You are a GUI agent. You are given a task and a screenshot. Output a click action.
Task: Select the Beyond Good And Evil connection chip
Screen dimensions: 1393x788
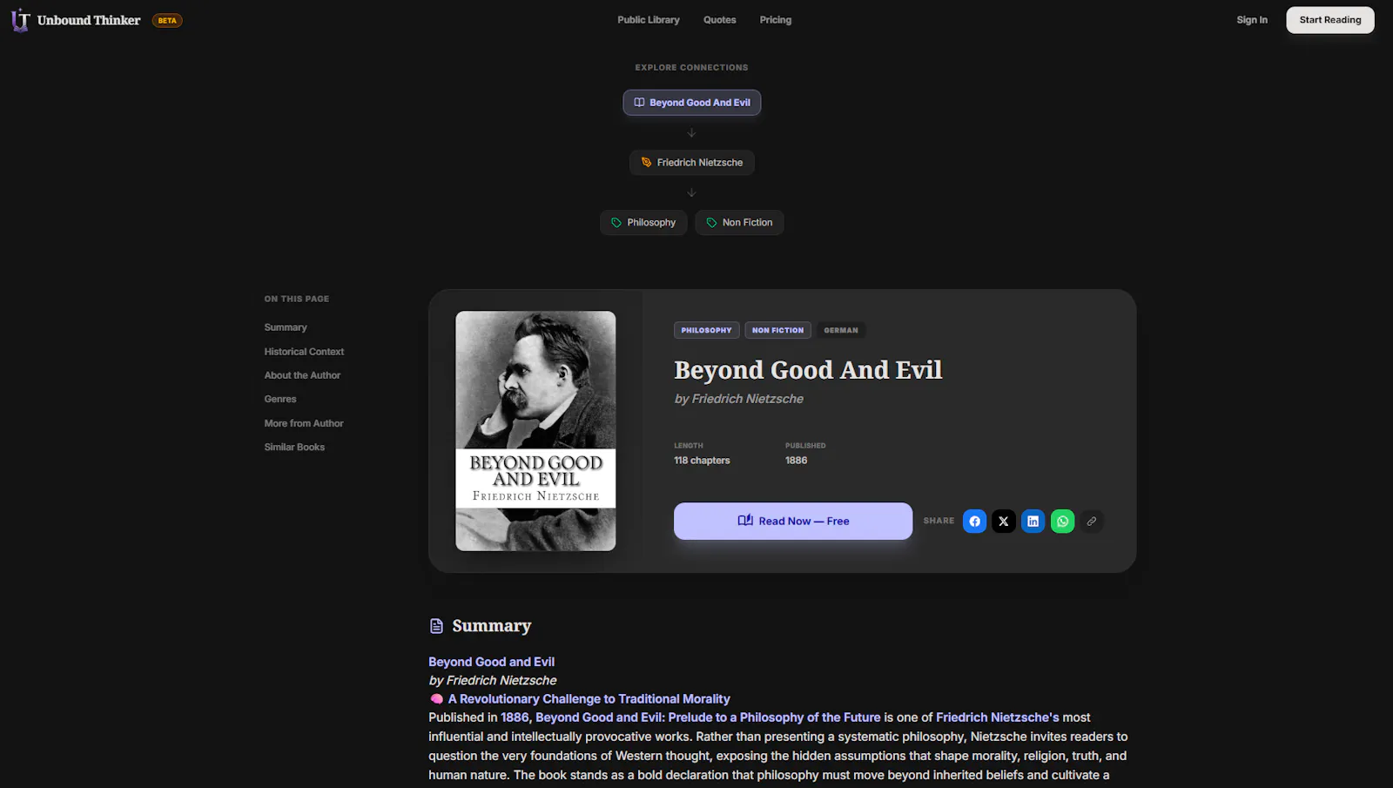[x=692, y=103]
